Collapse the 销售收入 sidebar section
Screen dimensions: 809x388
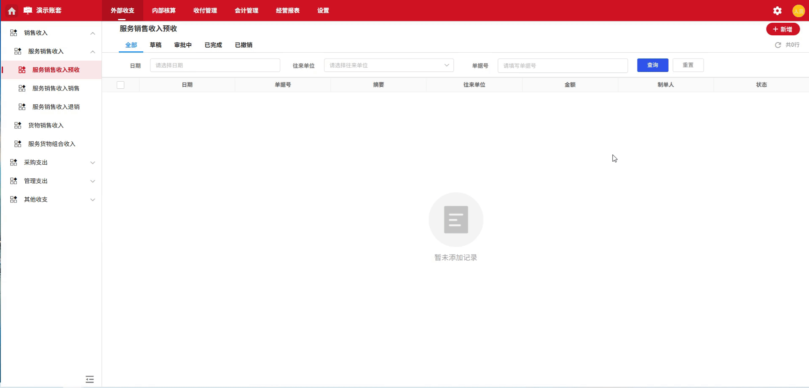[x=93, y=33]
